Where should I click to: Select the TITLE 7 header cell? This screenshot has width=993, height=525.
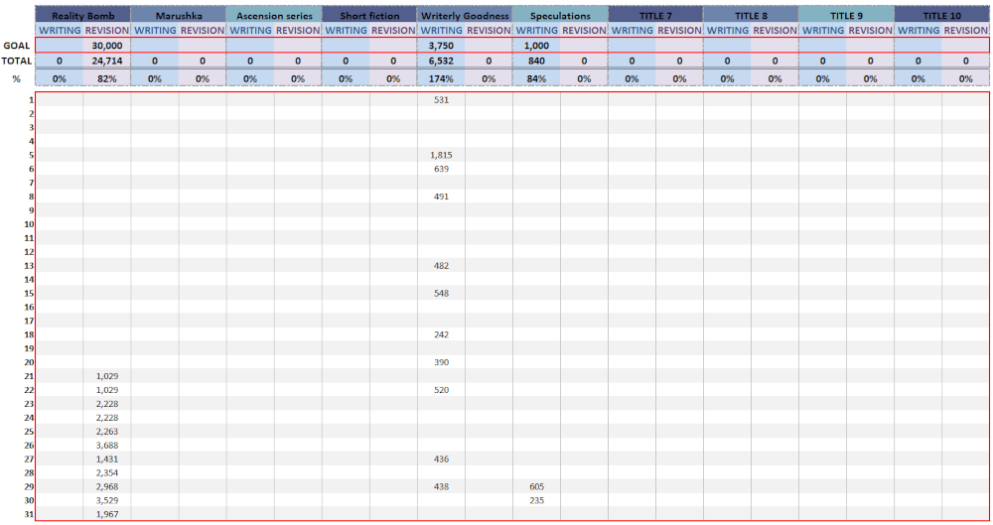click(x=655, y=16)
